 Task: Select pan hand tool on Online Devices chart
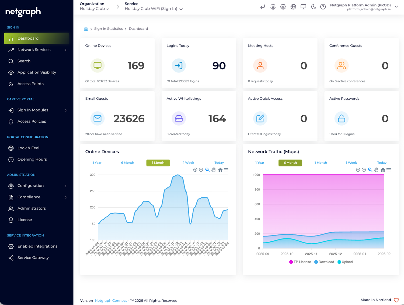click(214, 170)
